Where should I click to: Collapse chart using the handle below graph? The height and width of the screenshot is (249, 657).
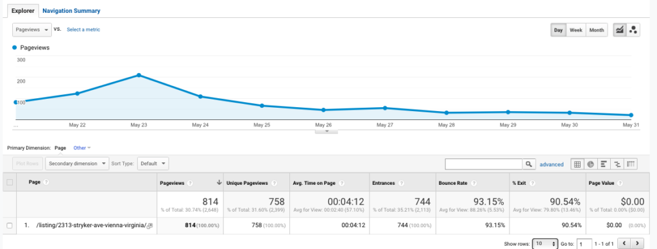(x=327, y=131)
